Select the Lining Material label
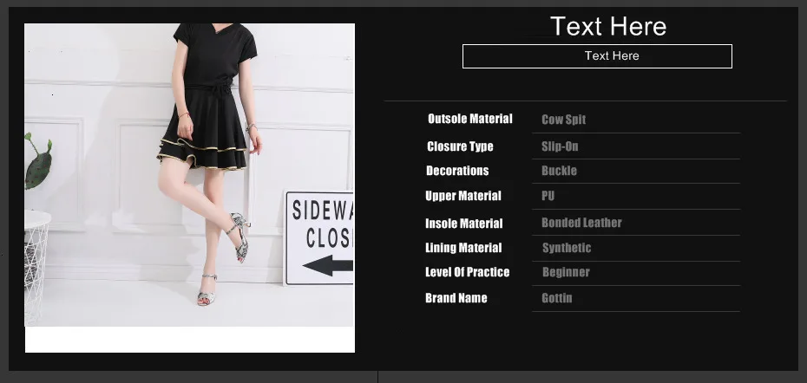The width and height of the screenshot is (807, 383). [x=463, y=248]
